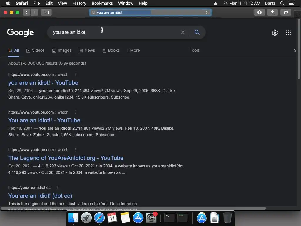Open 'You are an idiot!! - YouTube' result
Viewport: 301px width, 226px height.
pos(44,120)
